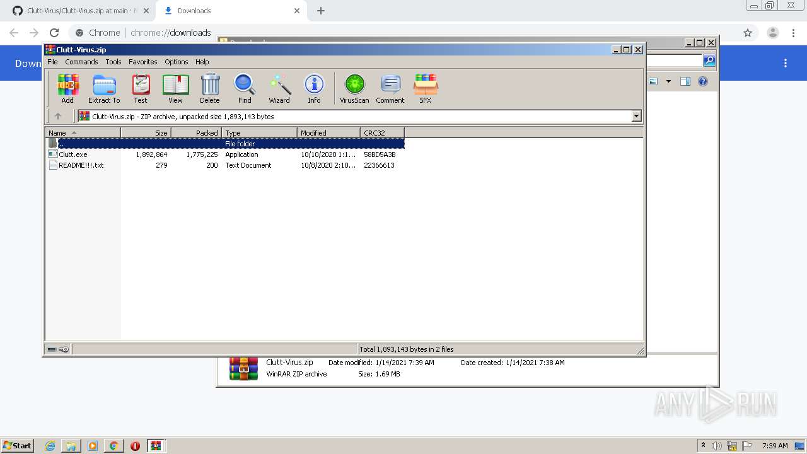The height and width of the screenshot is (454, 807).
Task: Open Windows Explorer taskbar icon
Action: (71, 446)
